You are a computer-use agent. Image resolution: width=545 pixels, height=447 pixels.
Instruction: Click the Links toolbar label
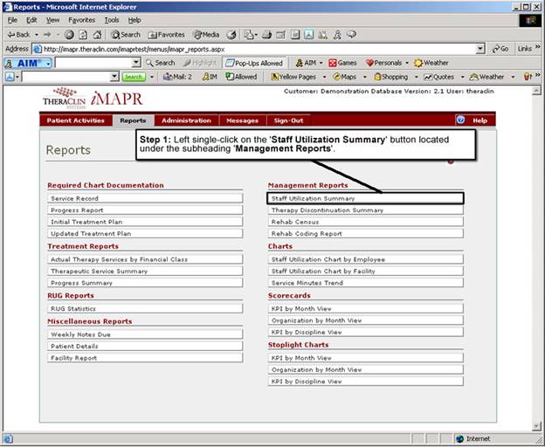click(x=525, y=49)
